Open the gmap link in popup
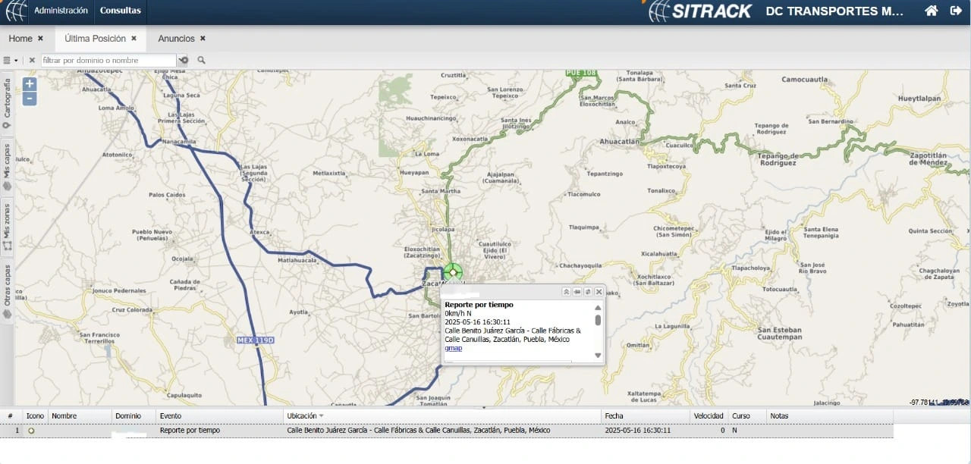Screen dimensions: 971x464 tap(453, 348)
